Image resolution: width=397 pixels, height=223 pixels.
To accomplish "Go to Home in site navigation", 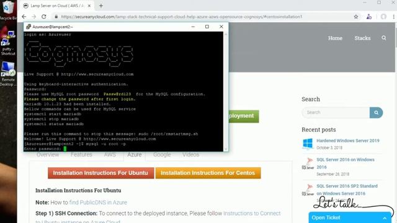I will pos(335,38).
